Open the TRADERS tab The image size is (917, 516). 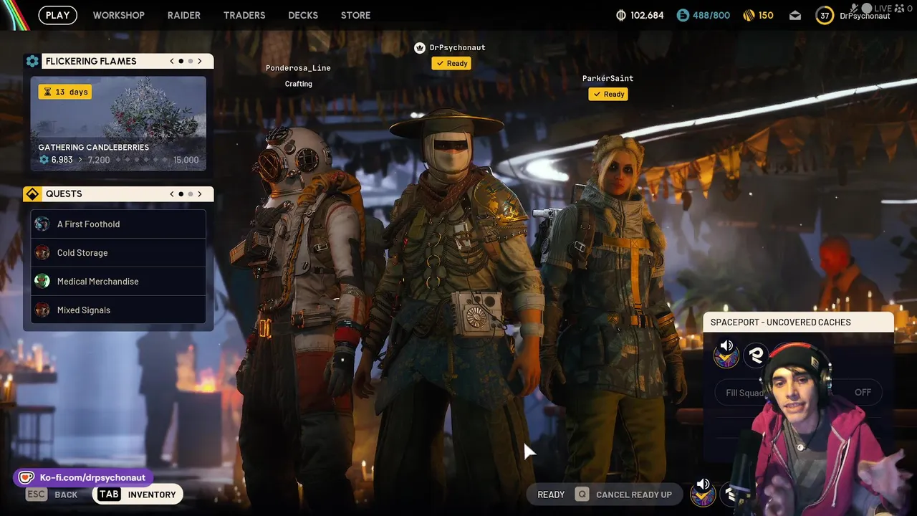[x=244, y=15]
